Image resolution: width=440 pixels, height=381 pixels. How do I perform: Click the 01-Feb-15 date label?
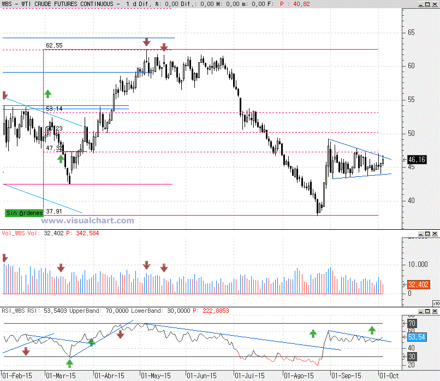(x=17, y=376)
